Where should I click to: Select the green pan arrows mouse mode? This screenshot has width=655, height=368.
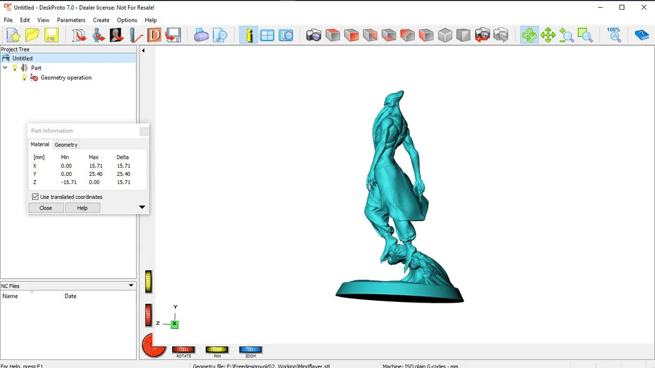pyautogui.click(x=548, y=36)
